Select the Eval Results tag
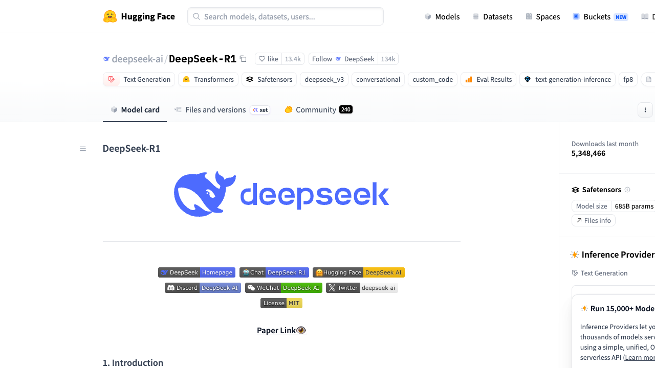This screenshot has height=368, width=655. click(488, 79)
